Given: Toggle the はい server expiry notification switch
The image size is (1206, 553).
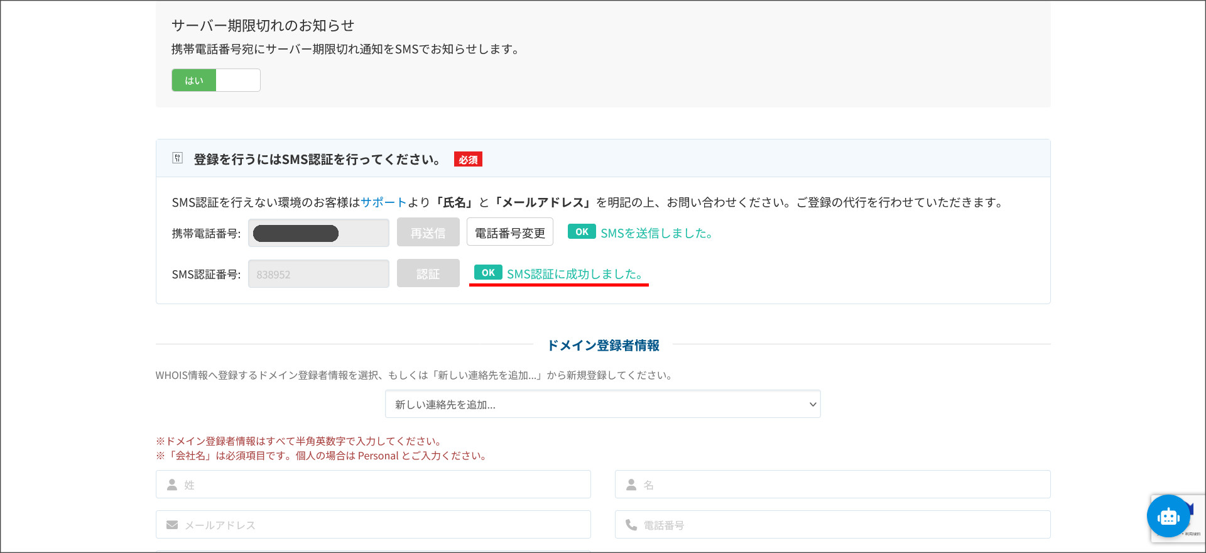Looking at the screenshot, I should [x=216, y=80].
